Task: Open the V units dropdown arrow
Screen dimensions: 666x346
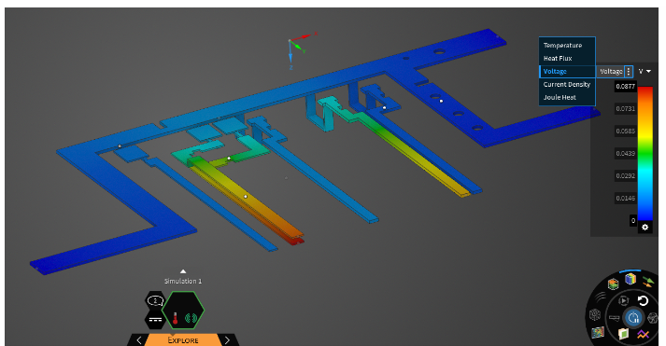Action: coord(648,71)
